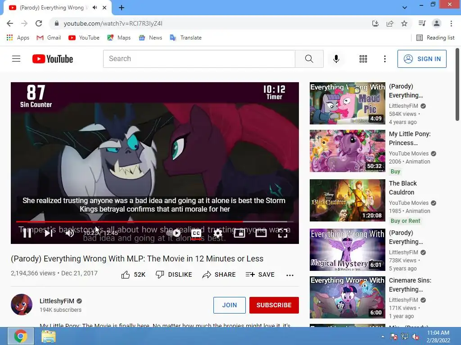Screen dimensions: 461x345
Task: Start voice search with microphone
Action: click(336, 59)
